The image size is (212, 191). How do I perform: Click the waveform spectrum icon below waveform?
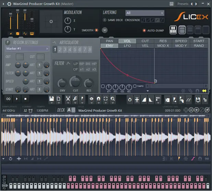tap(19, 159)
